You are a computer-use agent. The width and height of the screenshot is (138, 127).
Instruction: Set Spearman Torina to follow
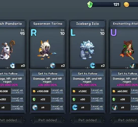pyautogui.click(x=48, y=74)
